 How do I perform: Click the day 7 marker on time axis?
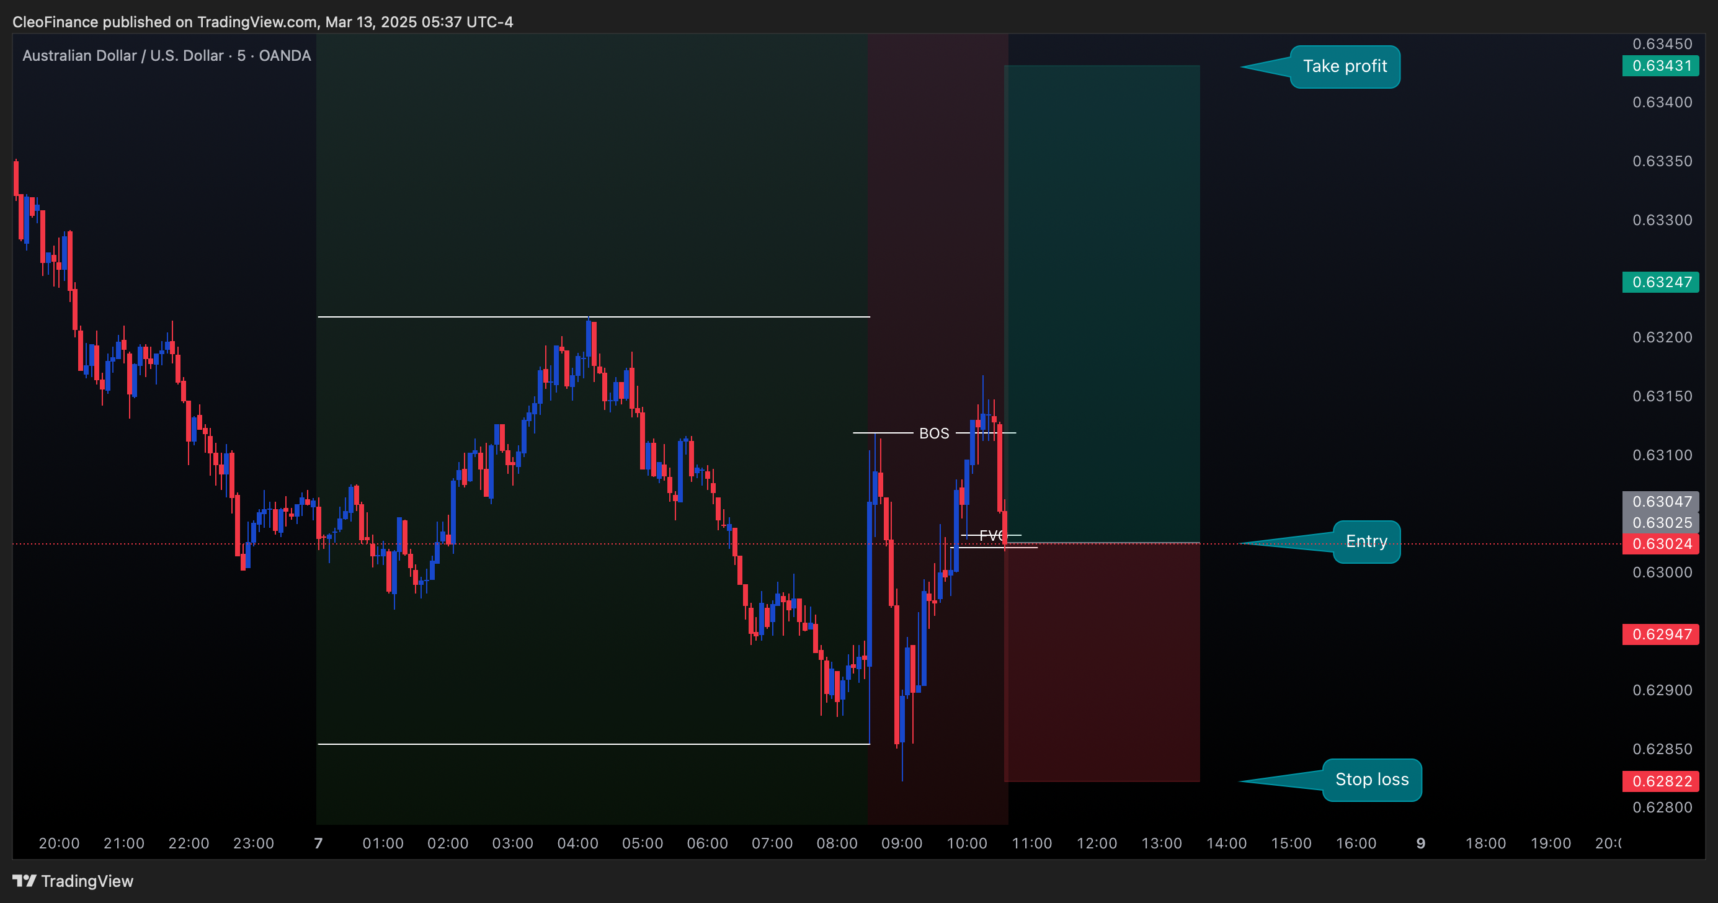318,843
